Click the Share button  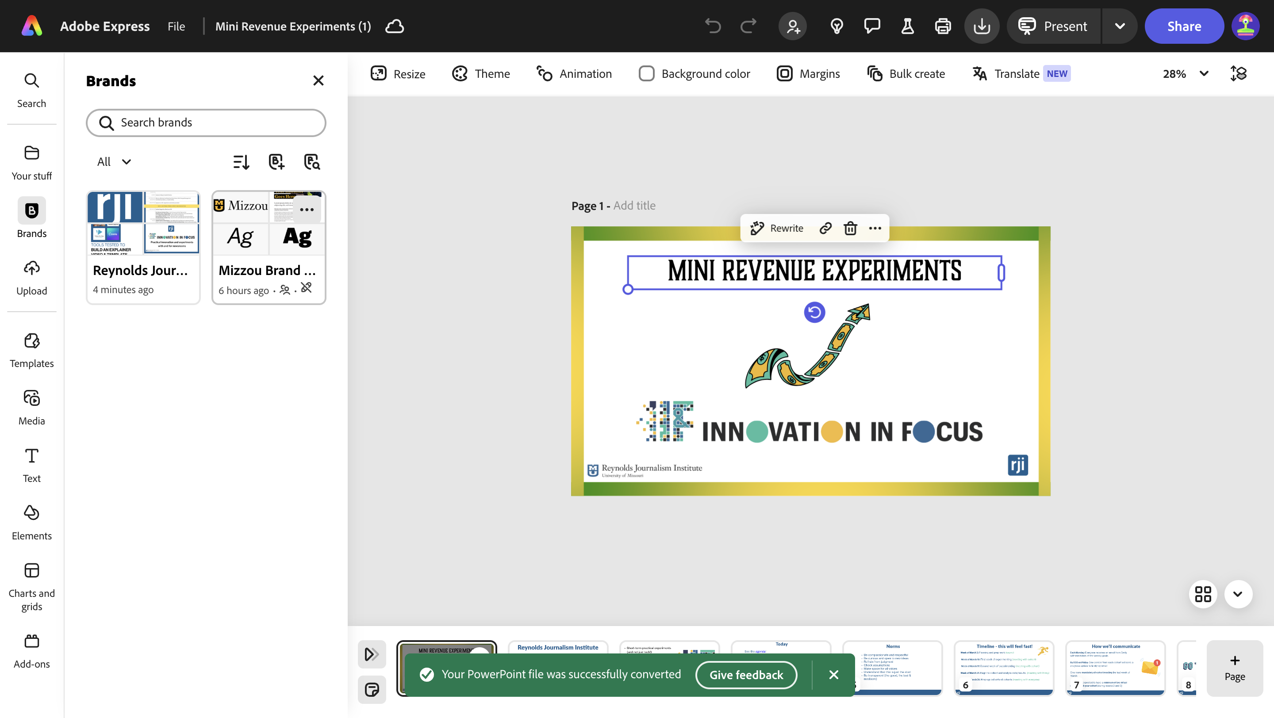click(x=1184, y=26)
